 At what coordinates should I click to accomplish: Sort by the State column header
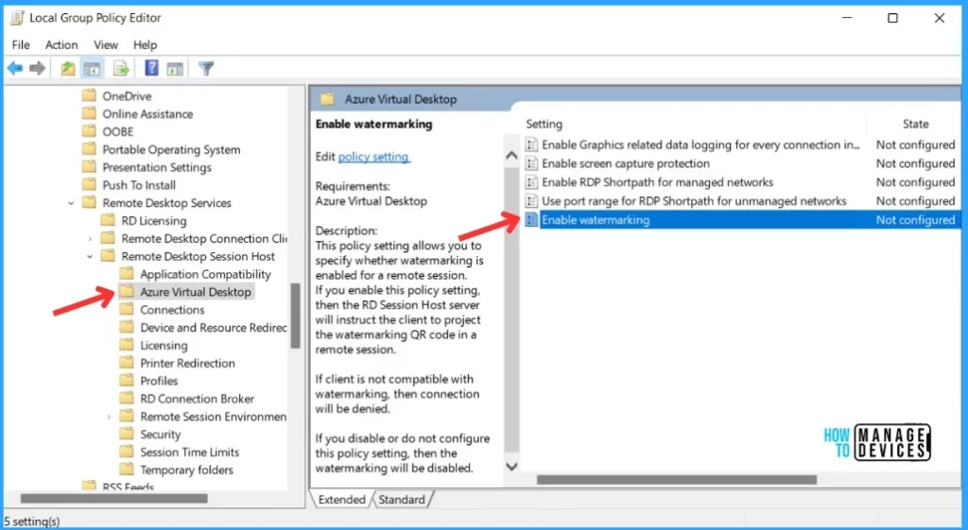tap(915, 124)
